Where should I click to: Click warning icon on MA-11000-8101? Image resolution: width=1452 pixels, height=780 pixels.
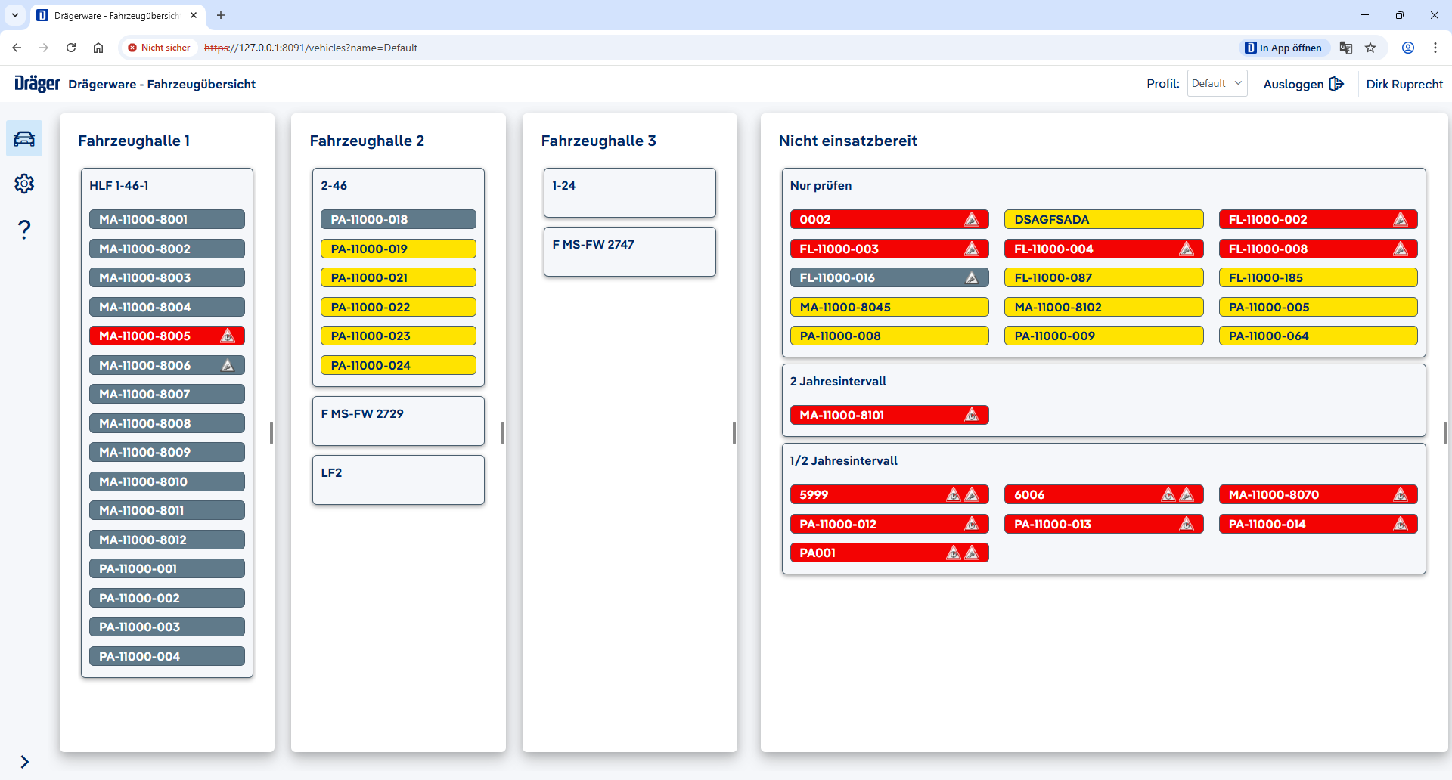[972, 416]
